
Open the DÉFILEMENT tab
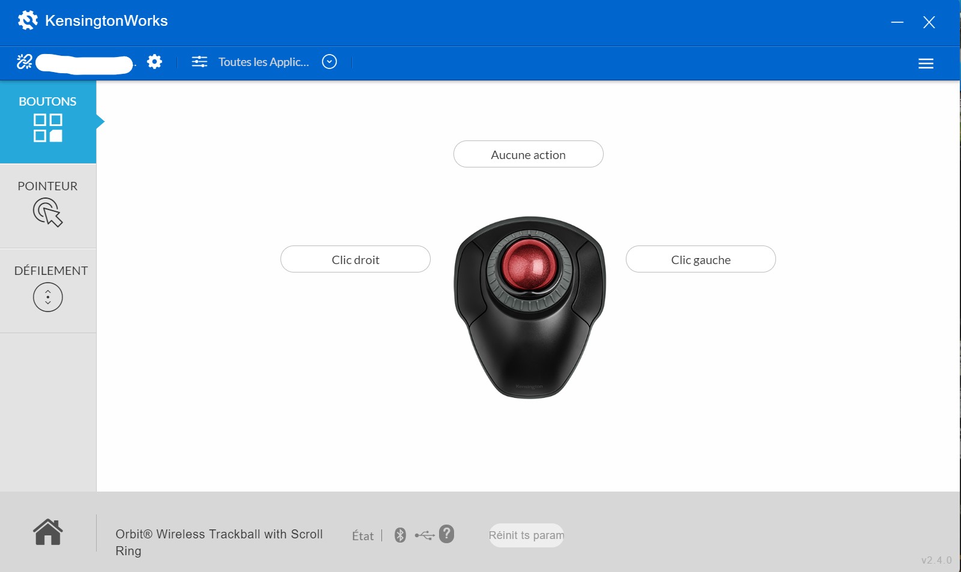48,291
